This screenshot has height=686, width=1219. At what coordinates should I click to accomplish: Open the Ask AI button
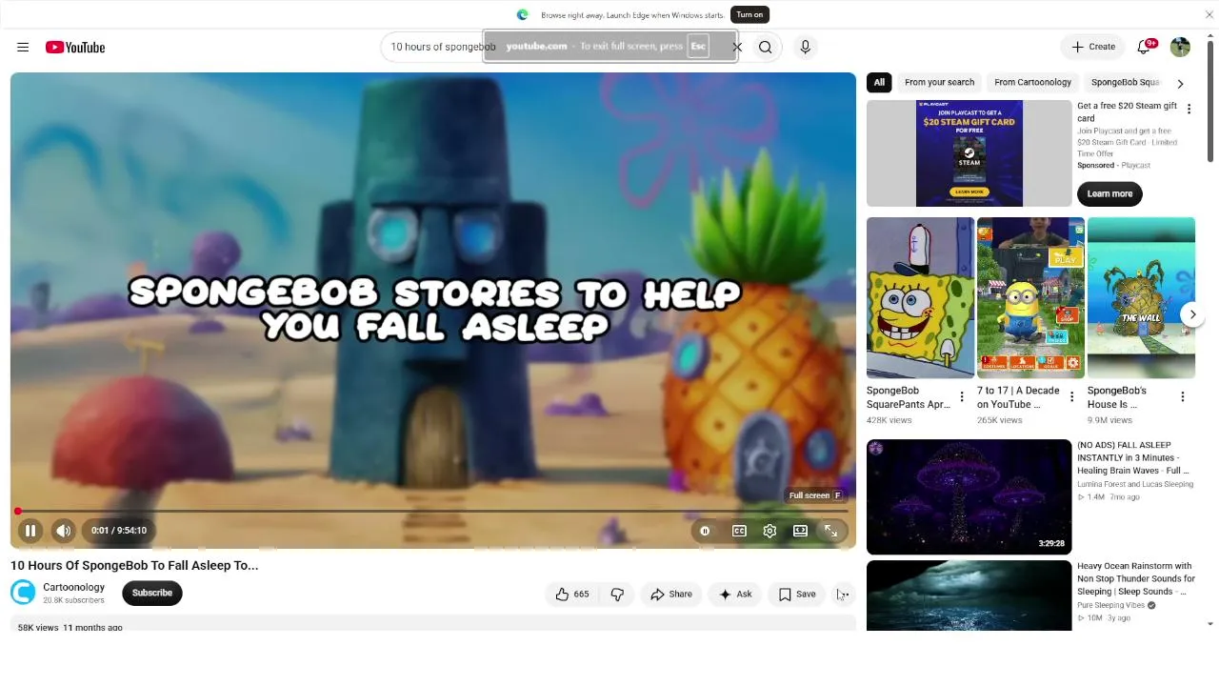click(x=734, y=595)
